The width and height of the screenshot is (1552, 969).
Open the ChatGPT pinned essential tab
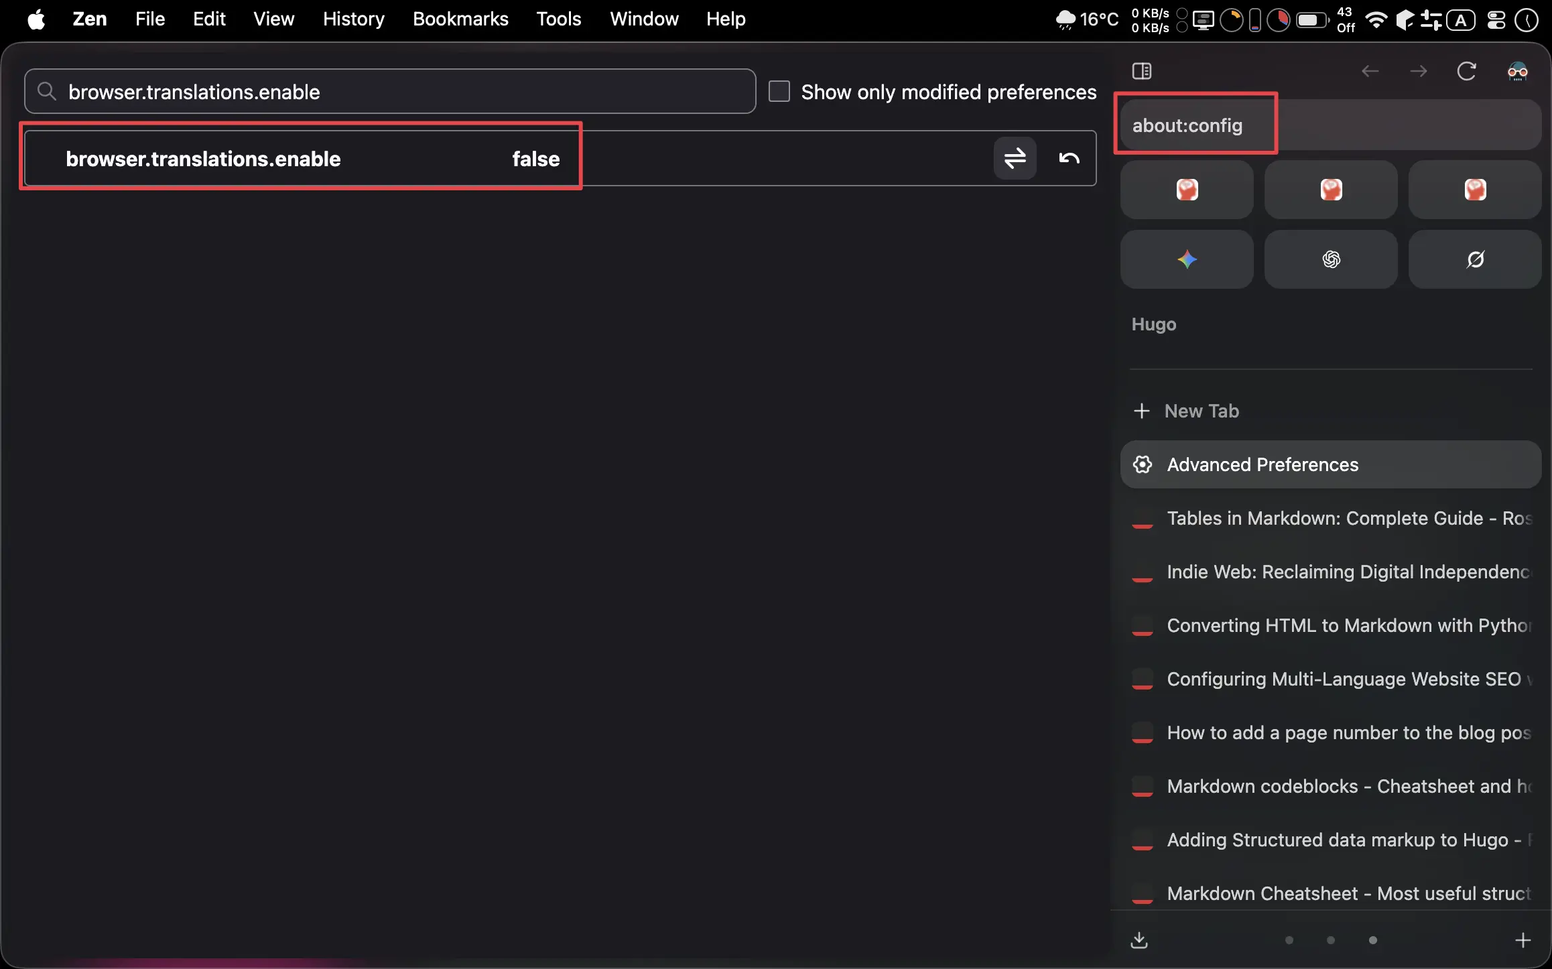(x=1330, y=259)
